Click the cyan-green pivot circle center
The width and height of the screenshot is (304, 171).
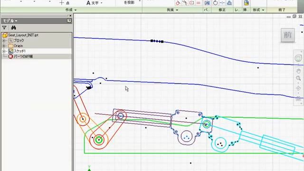207,124
